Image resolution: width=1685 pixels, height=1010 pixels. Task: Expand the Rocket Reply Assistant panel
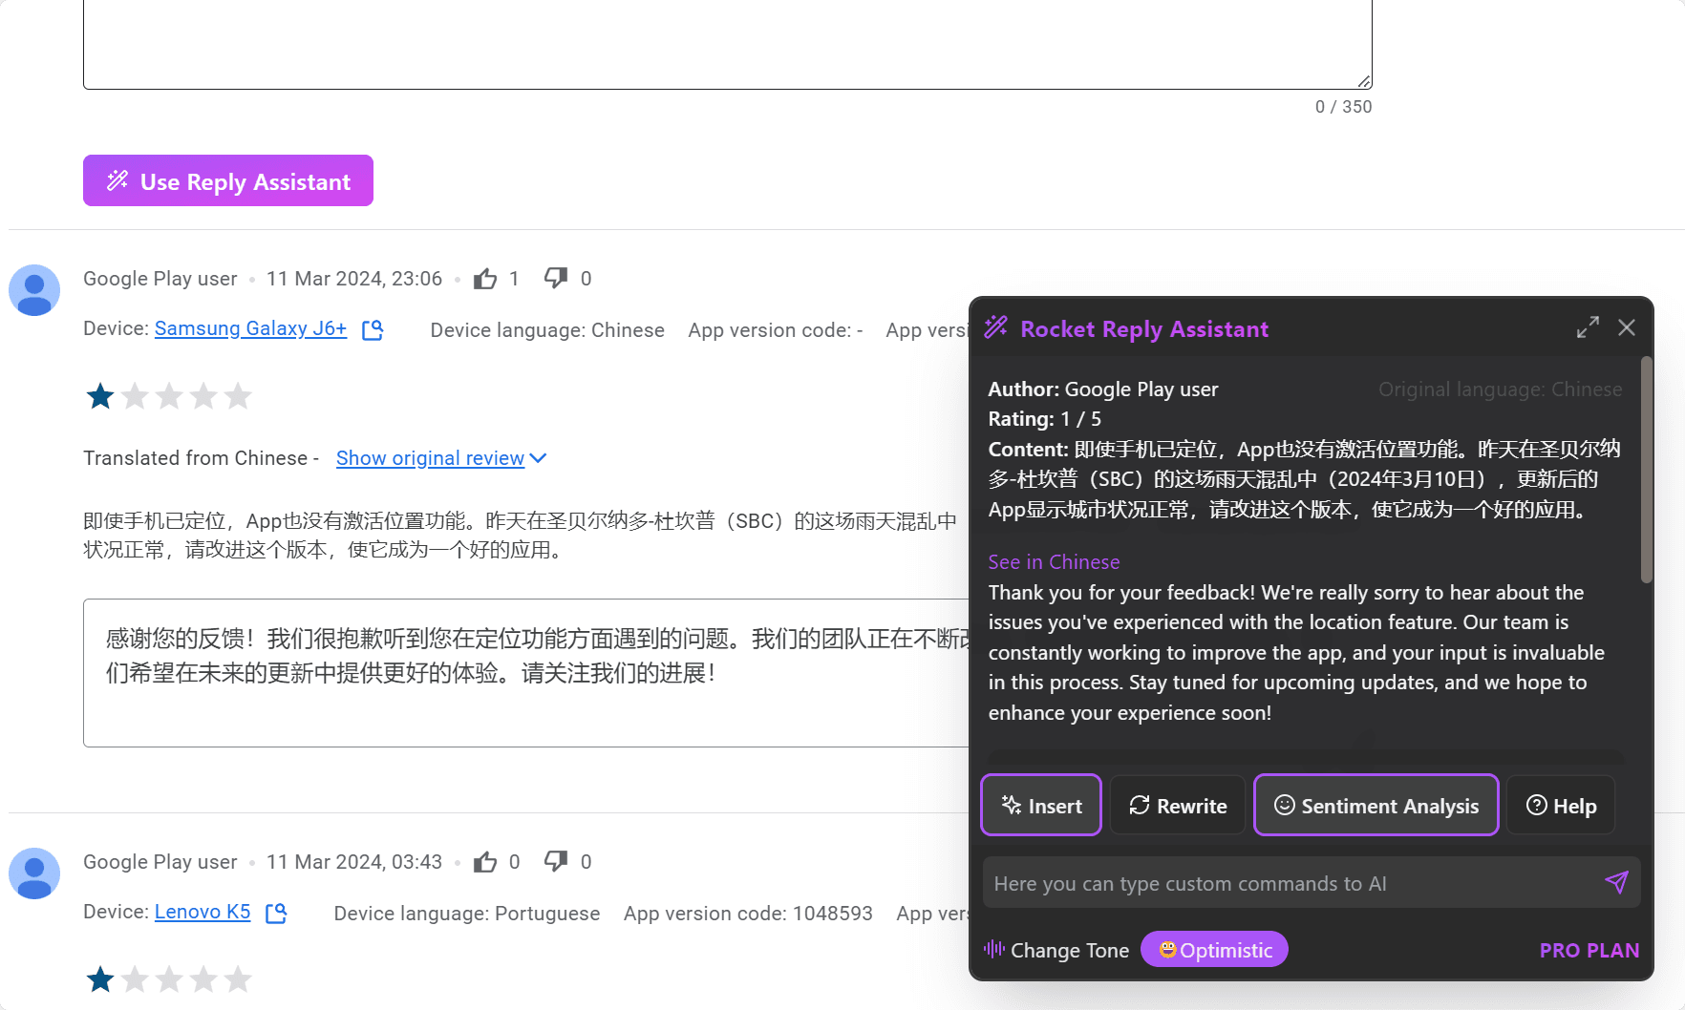(x=1588, y=327)
